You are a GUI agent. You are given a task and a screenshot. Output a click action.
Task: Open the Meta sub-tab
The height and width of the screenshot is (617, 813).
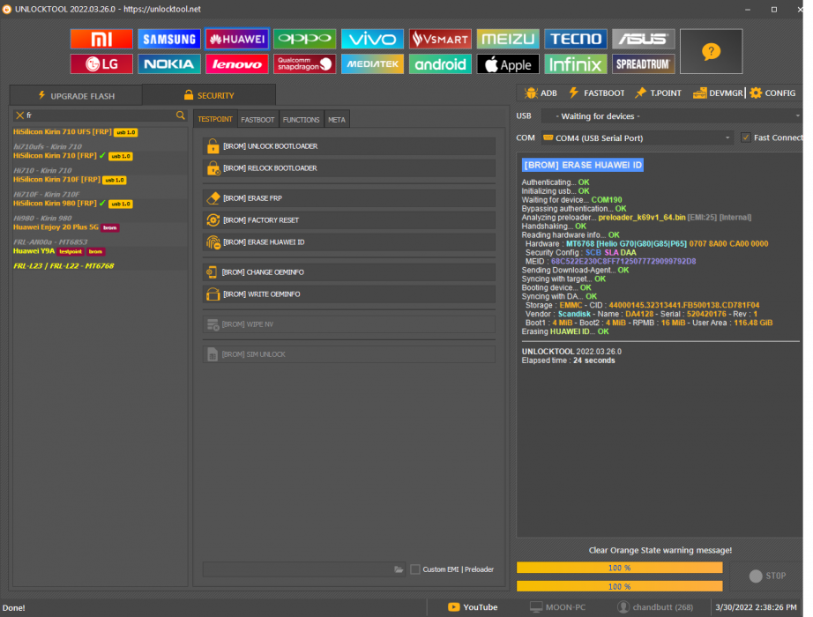tap(337, 120)
